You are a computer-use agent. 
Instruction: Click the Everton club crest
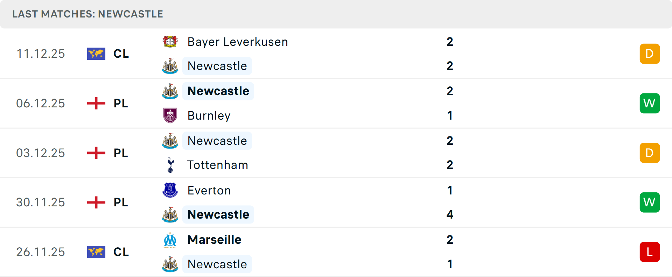tap(170, 190)
